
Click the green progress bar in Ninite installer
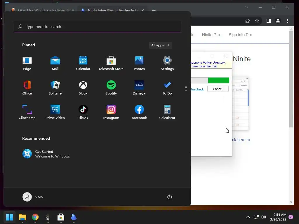coord(218,80)
